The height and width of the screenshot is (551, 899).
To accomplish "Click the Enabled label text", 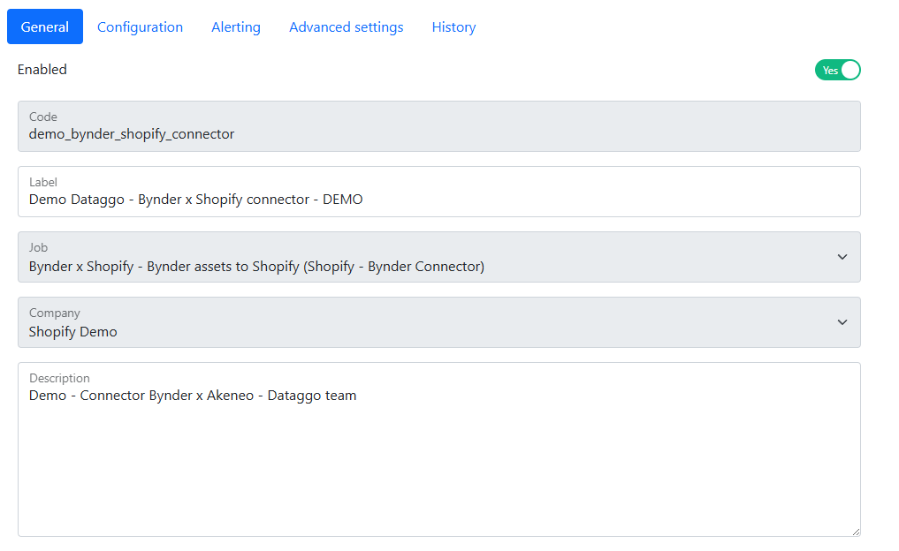I will [42, 70].
